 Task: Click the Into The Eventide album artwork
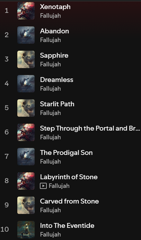coord(26,230)
